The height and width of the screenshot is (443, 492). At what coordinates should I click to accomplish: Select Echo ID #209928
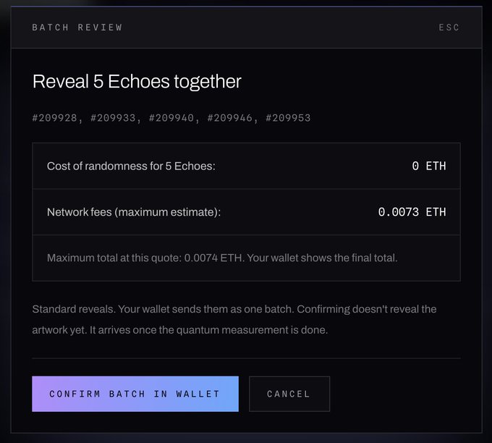[x=54, y=118]
